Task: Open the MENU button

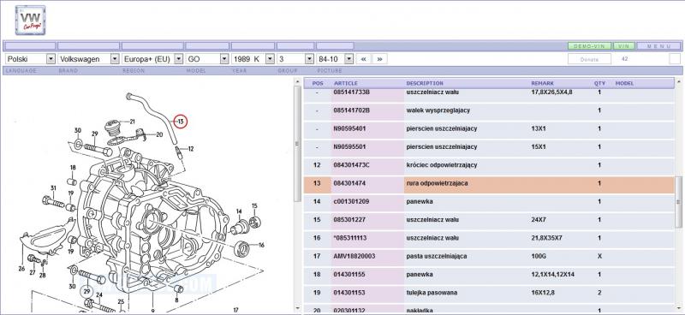Action: [658, 46]
